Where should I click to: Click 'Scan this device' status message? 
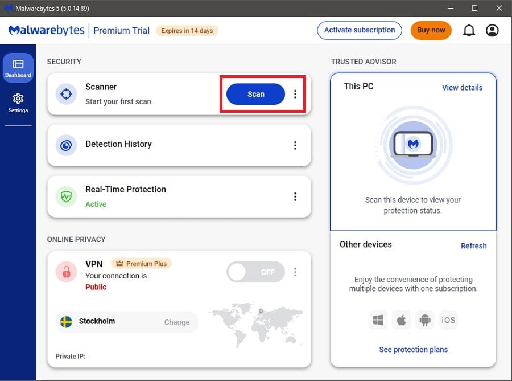pos(413,205)
